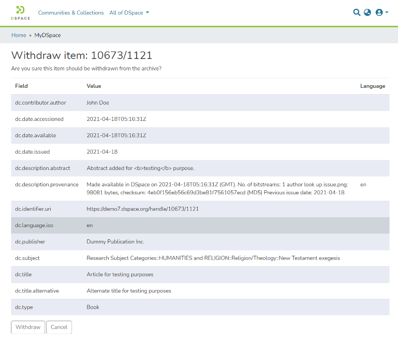Click the Withdraw item heading
This screenshot has width=398, height=340.
[81, 56]
